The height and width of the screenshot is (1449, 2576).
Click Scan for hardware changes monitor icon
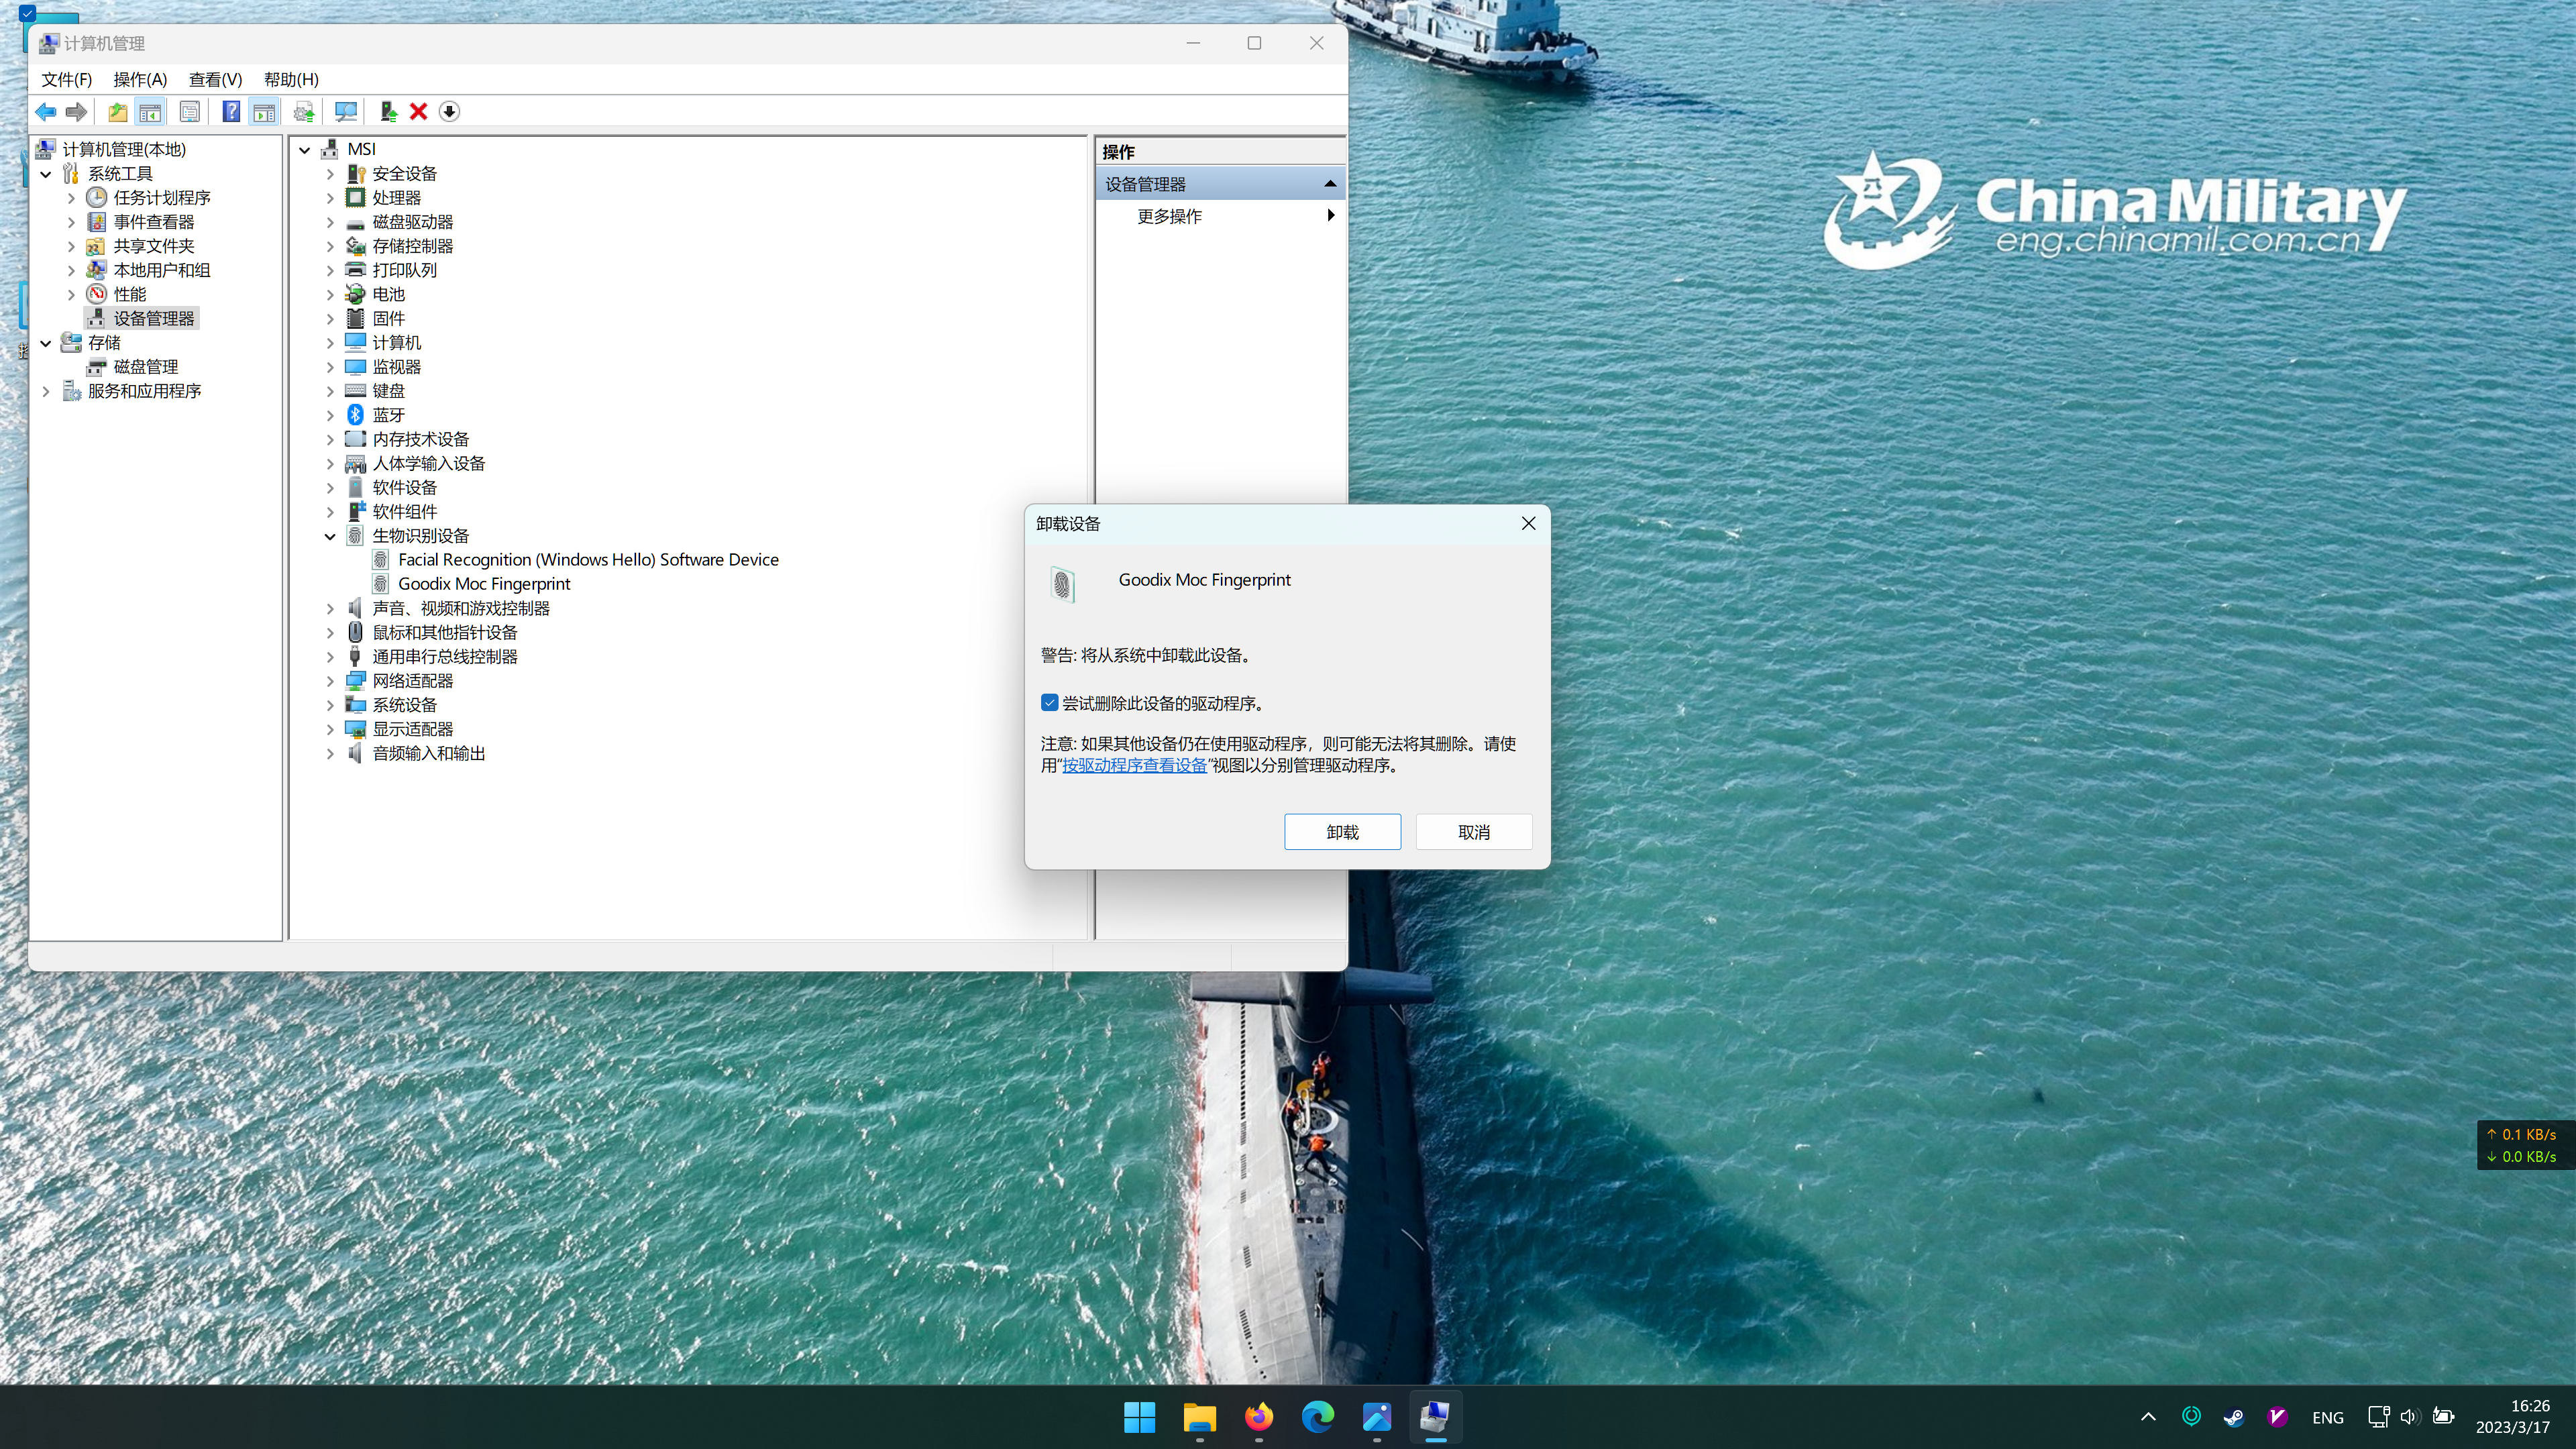(x=346, y=112)
